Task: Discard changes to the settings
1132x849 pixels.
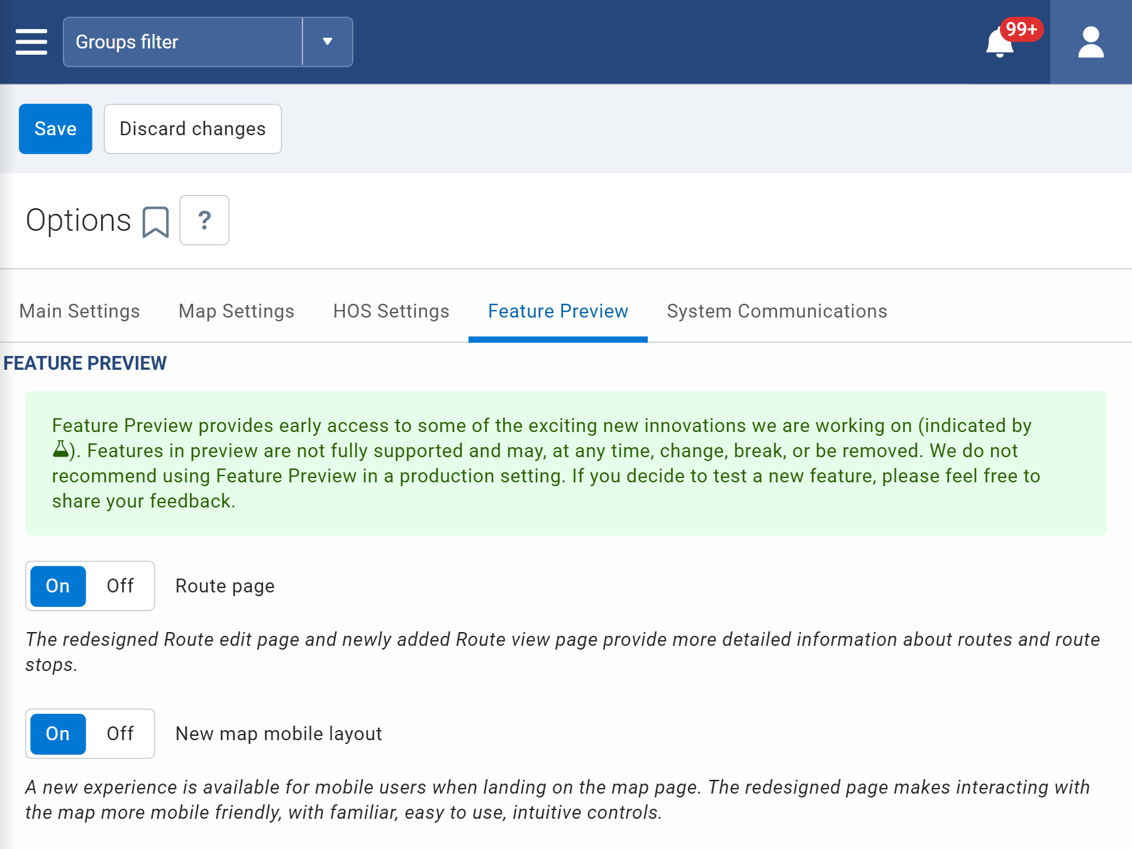Action: pos(192,129)
